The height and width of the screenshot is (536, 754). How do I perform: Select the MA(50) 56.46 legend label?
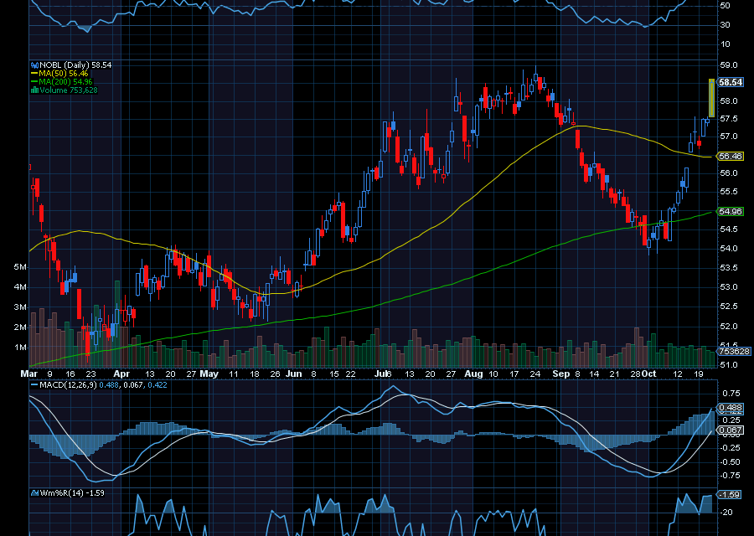[59, 74]
